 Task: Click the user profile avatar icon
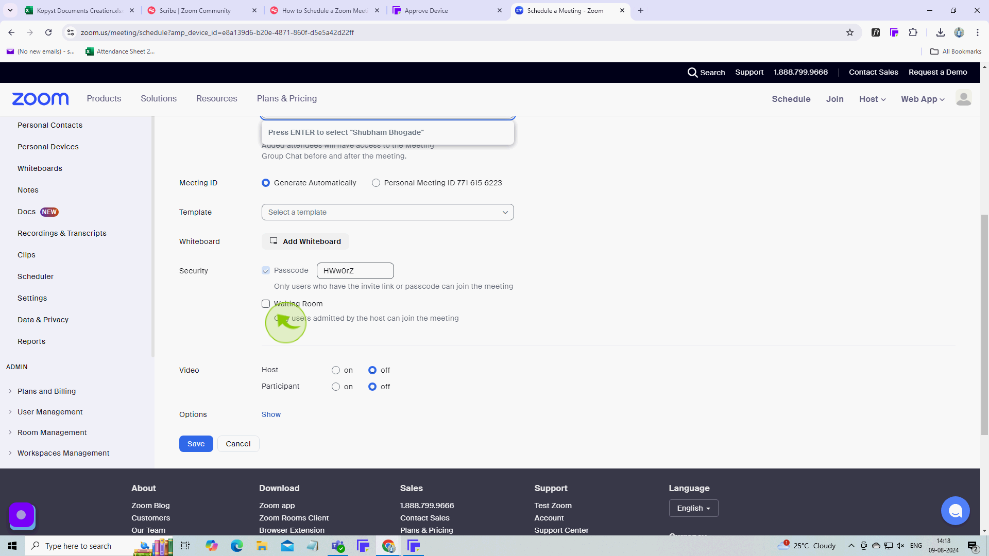pos(963,98)
